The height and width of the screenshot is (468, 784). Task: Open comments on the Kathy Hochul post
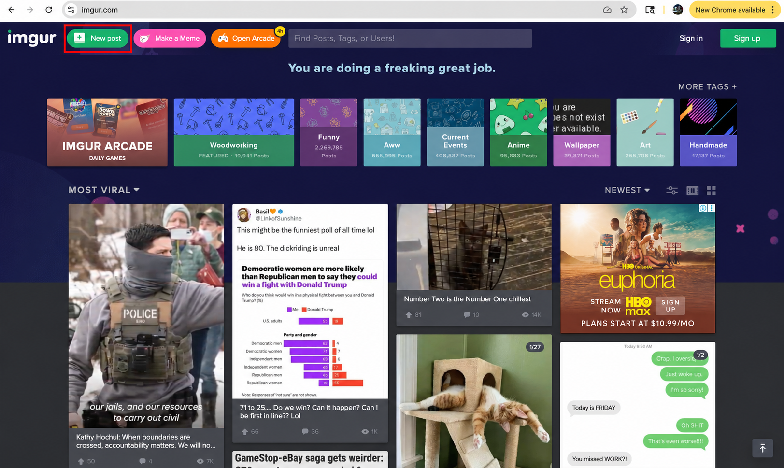click(x=142, y=461)
